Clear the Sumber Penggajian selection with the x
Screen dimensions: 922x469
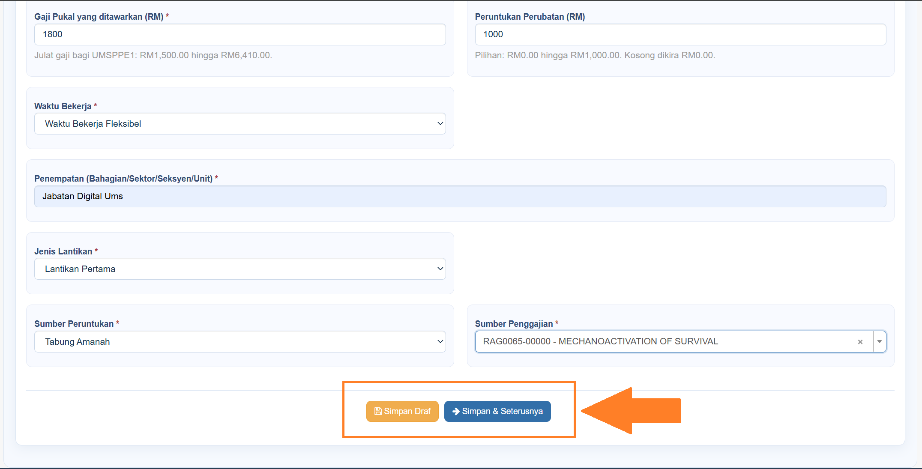pyautogui.click(x=860, y=342)
